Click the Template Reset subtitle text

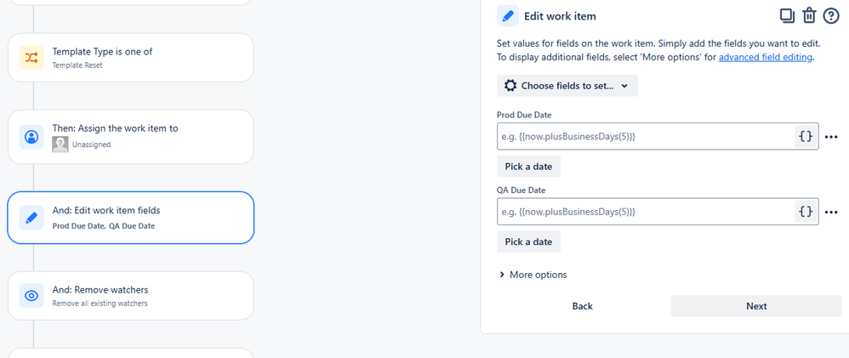pyautogui.click(x=77, y=65)
